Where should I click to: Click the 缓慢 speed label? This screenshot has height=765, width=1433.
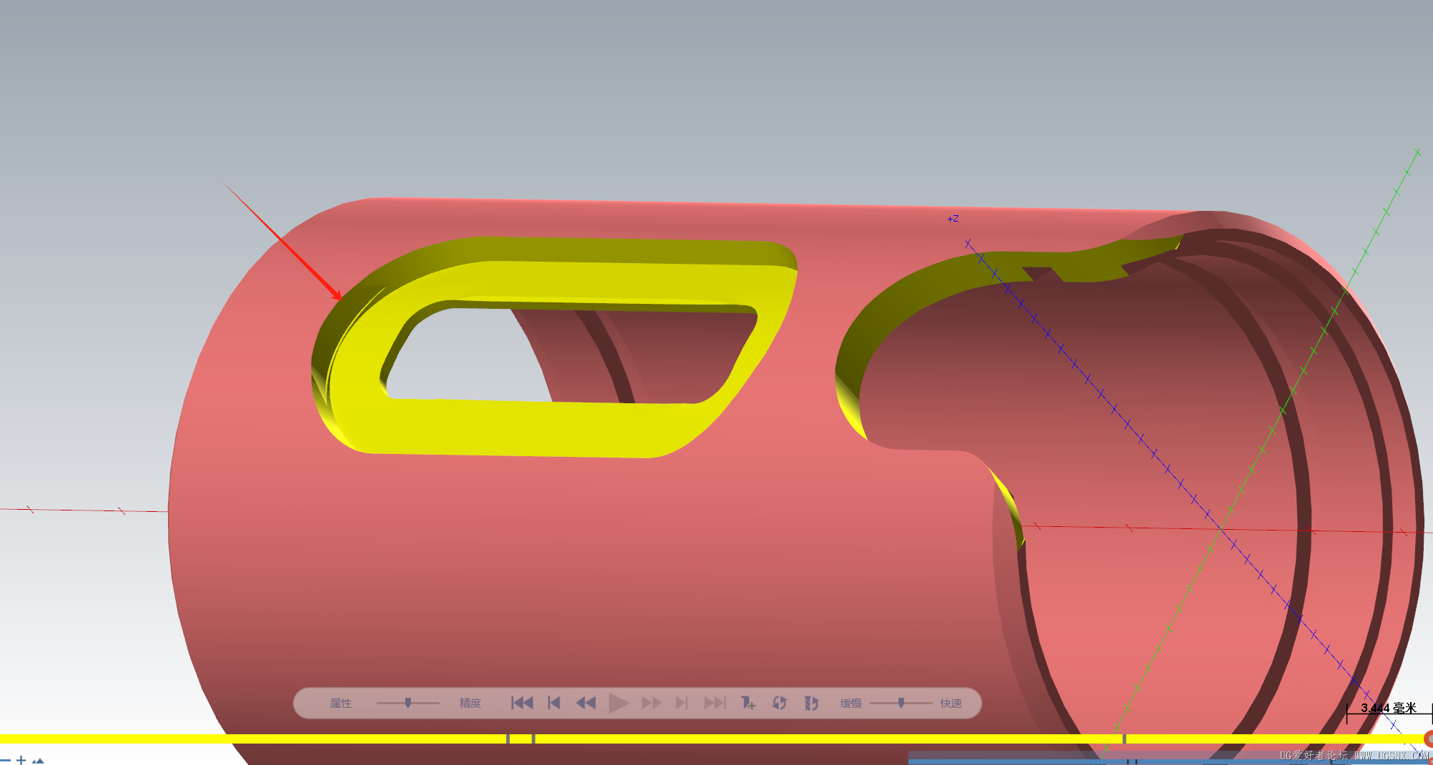851,704
